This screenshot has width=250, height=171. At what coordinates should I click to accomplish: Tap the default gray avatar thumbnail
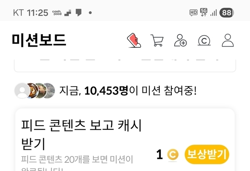[22, 91]
